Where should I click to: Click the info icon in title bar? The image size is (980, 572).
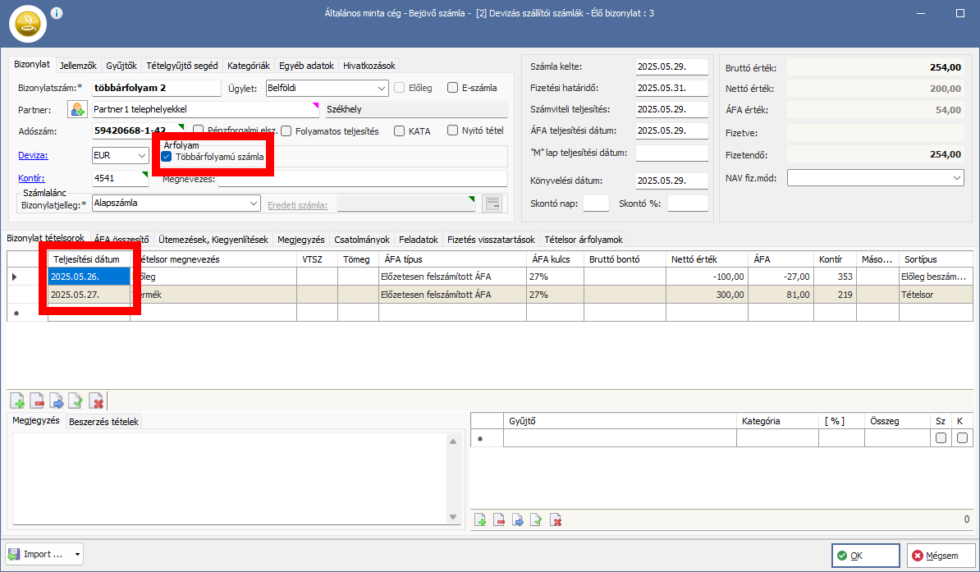point(57,12)
